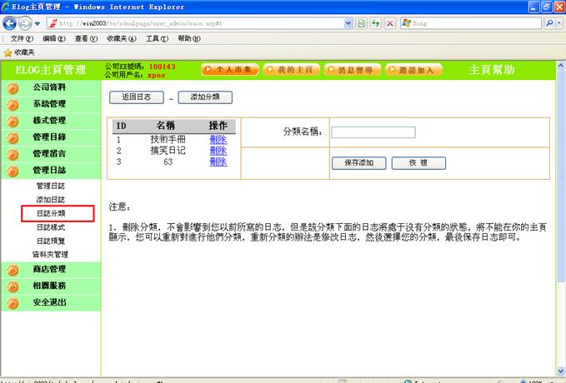Collapse the 管理日誌 sidebar section
Image resolution: width=566 pixels, height=383 pixels.
[49, 171]
